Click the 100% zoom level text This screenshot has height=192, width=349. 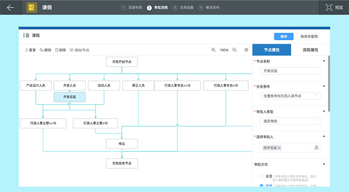(224, 50)
